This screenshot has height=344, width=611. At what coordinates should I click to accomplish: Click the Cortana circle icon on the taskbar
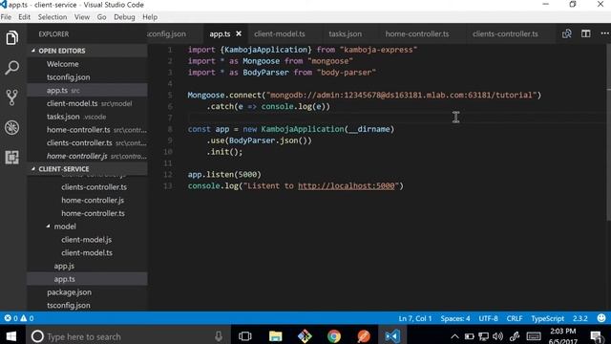37,336
